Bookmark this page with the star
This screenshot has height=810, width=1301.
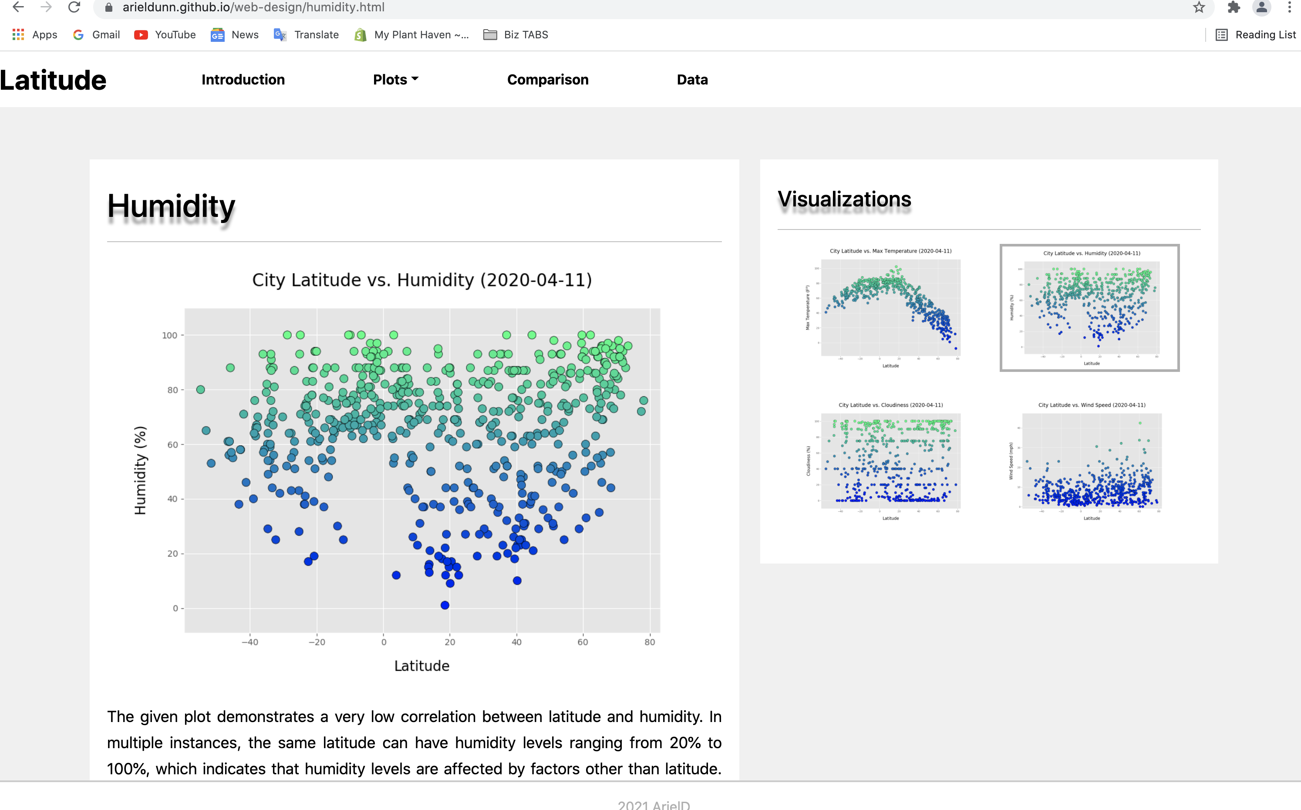click(1198, 7)
